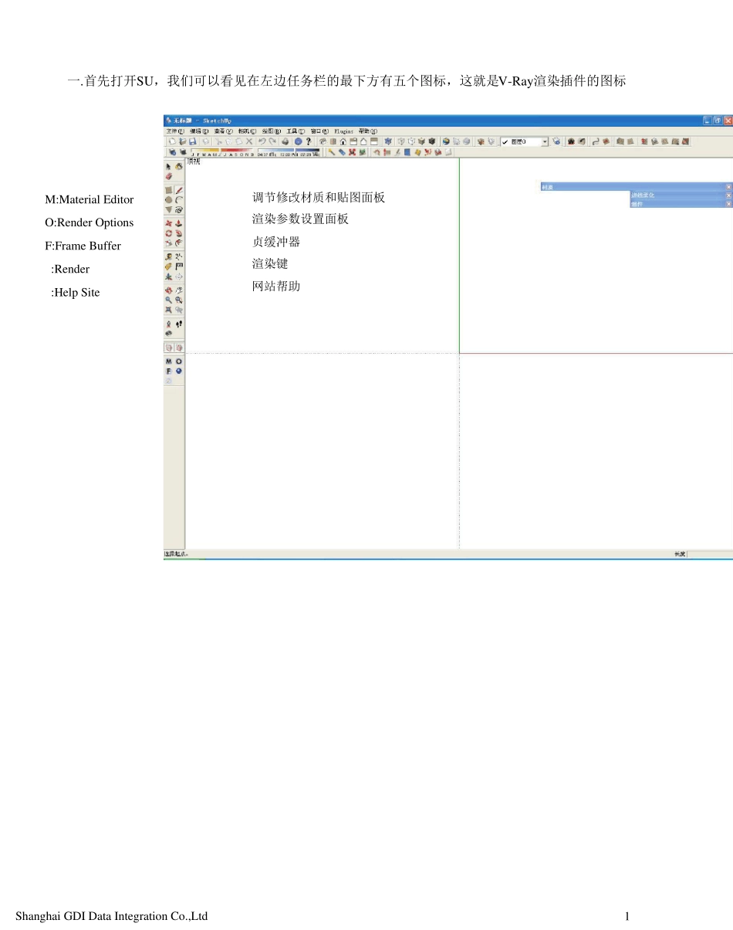Click the question-mark Help toolbar icon
The image size is (733, 930).
tap(309, 141)
